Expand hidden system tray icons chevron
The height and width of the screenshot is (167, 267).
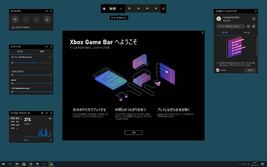click(x=238, y=164)
